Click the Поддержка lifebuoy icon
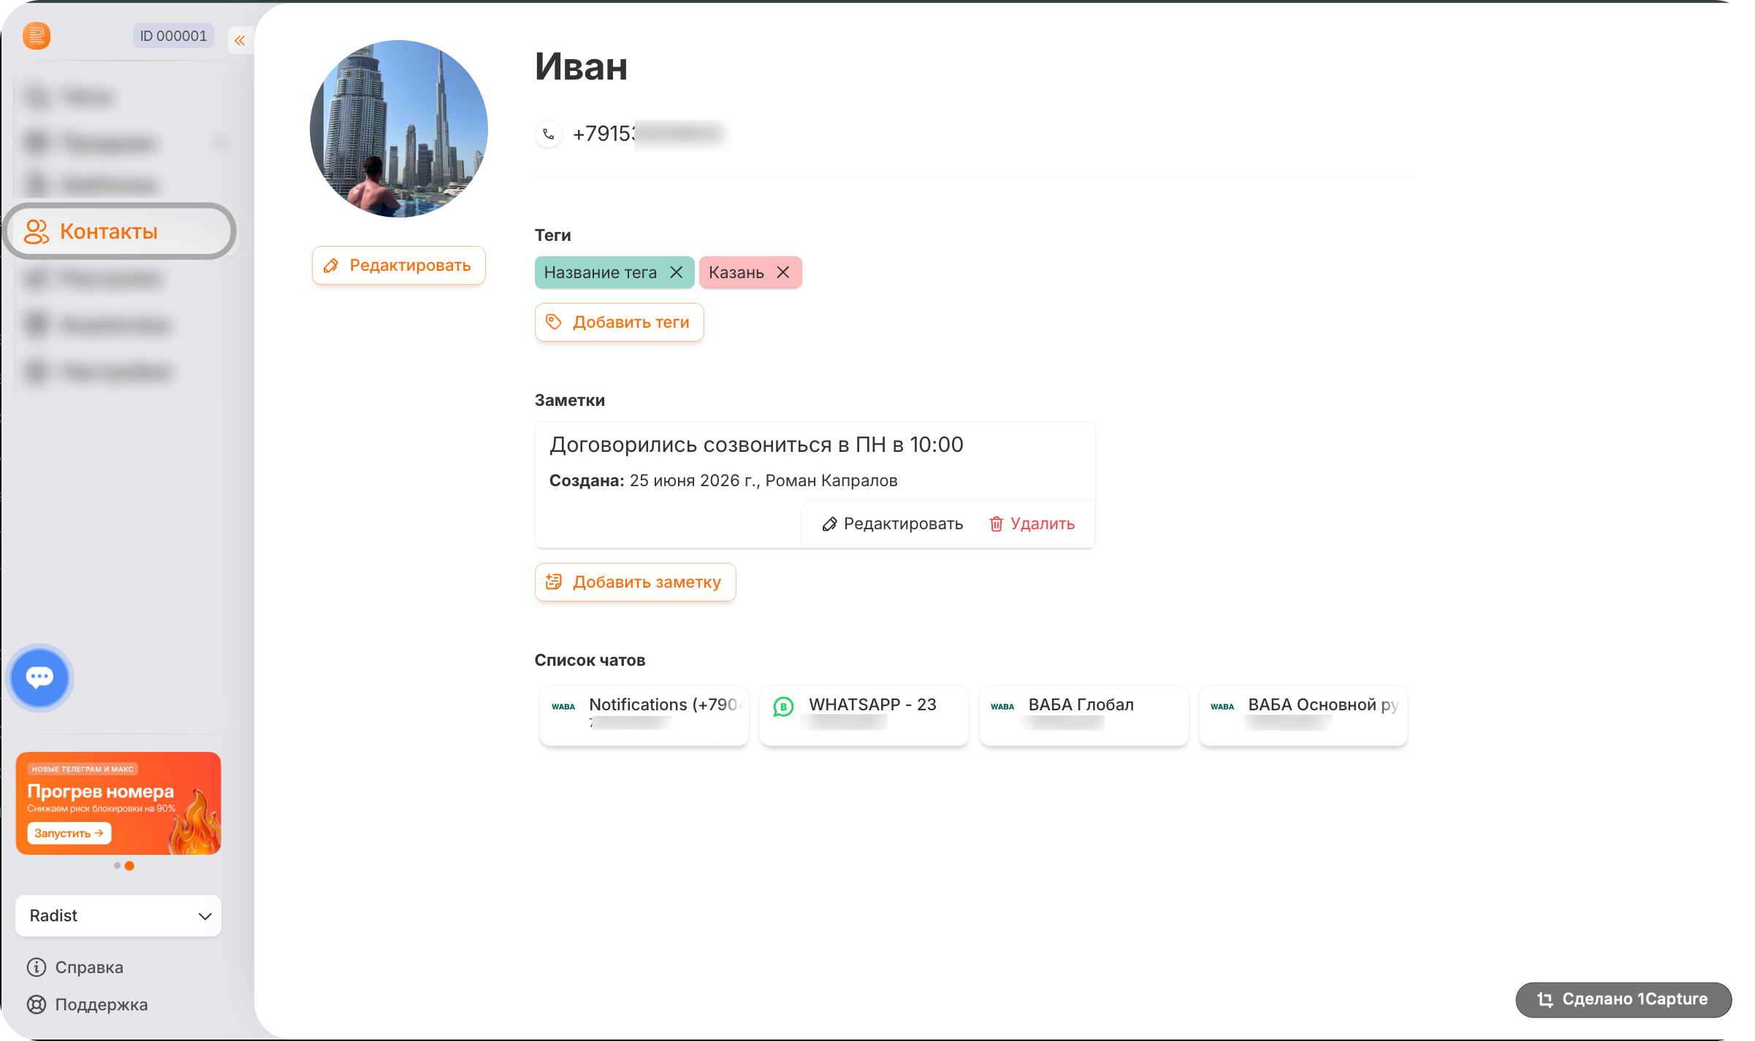The width and height of the screenshot is (1755, 1041). (37, 1004)
